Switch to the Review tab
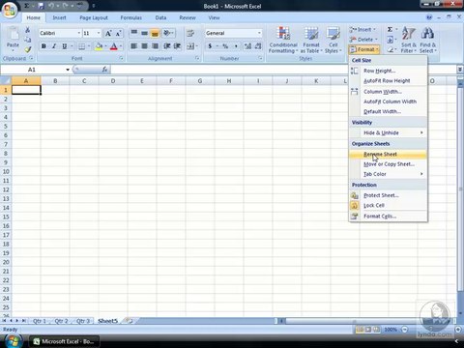Viewport: 464px width, 348px height. pyautogui.click(x=188, y=18)
